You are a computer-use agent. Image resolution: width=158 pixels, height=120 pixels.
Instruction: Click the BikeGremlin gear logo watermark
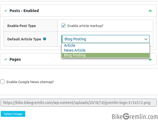[x=126, y=116]
